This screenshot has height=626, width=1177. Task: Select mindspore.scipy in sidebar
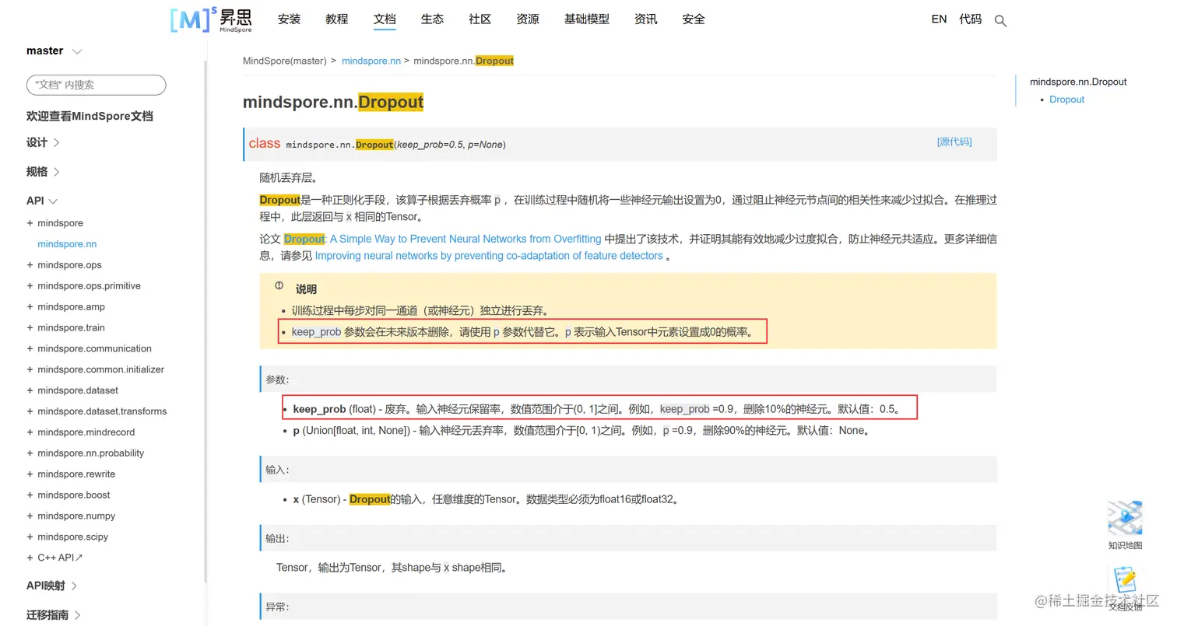[x=72, y=537]
